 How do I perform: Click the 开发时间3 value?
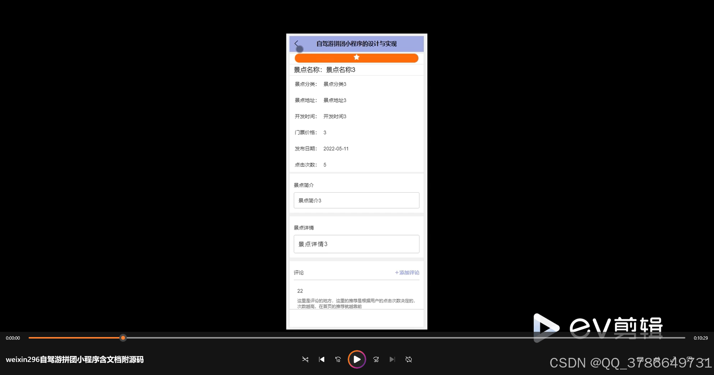click(x=335, y=116)
